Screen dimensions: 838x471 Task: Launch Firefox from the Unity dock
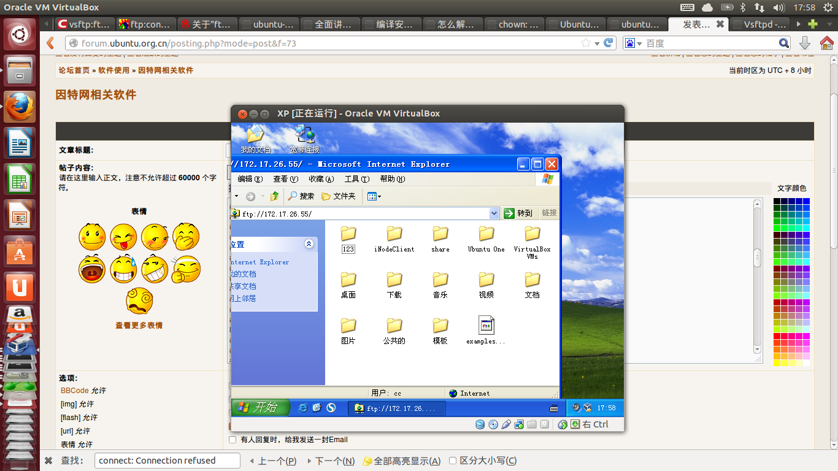click(x=20, y=108)
